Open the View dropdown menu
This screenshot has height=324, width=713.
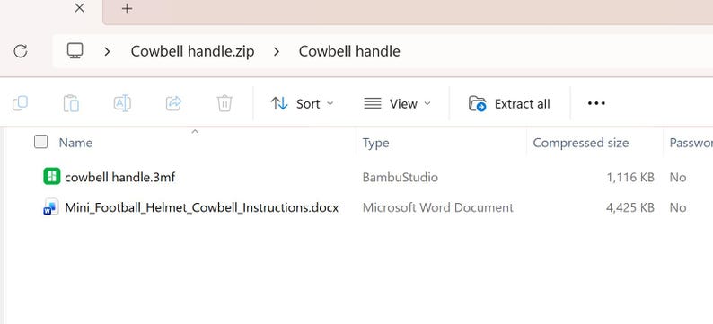point(397,104)
